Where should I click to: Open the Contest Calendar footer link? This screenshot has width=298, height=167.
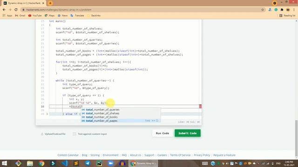tap(68, 155)
